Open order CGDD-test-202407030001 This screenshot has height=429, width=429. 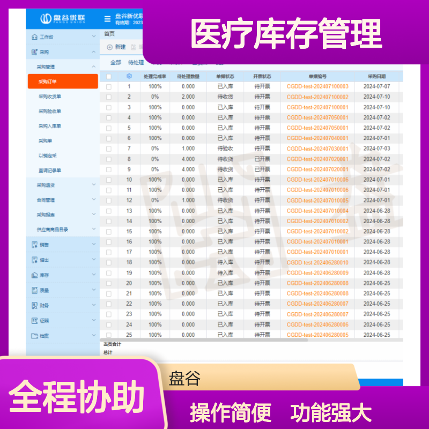tap(317, 149)
